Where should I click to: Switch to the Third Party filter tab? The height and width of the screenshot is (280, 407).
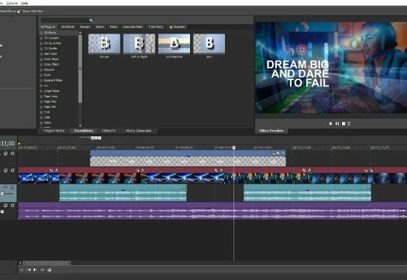point(156,27)
